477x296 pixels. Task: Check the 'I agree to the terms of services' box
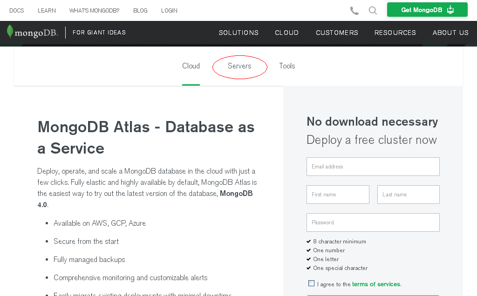(311, 283)
